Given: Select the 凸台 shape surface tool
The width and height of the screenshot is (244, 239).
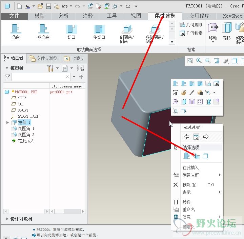Looking at the screenshot, I should point(16,32).
